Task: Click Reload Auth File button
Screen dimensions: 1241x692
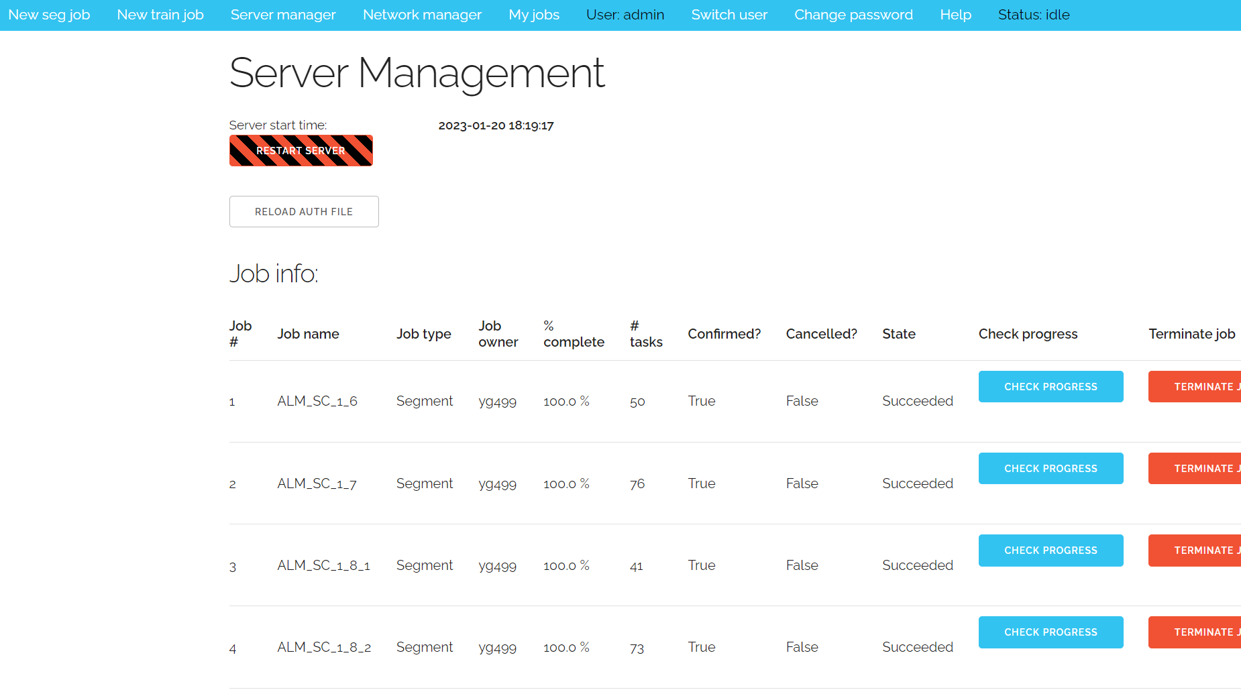Action: pos(304,212)
